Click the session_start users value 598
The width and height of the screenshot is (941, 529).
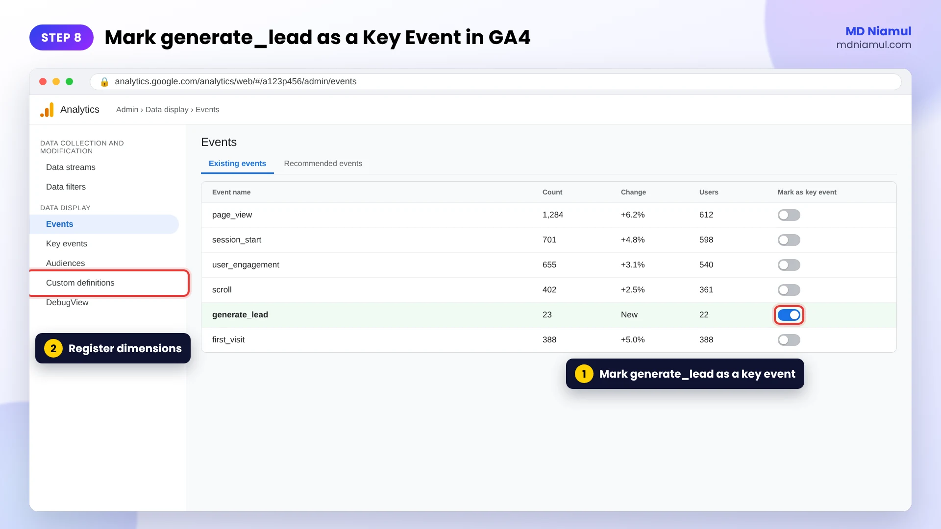coord(706,240)
